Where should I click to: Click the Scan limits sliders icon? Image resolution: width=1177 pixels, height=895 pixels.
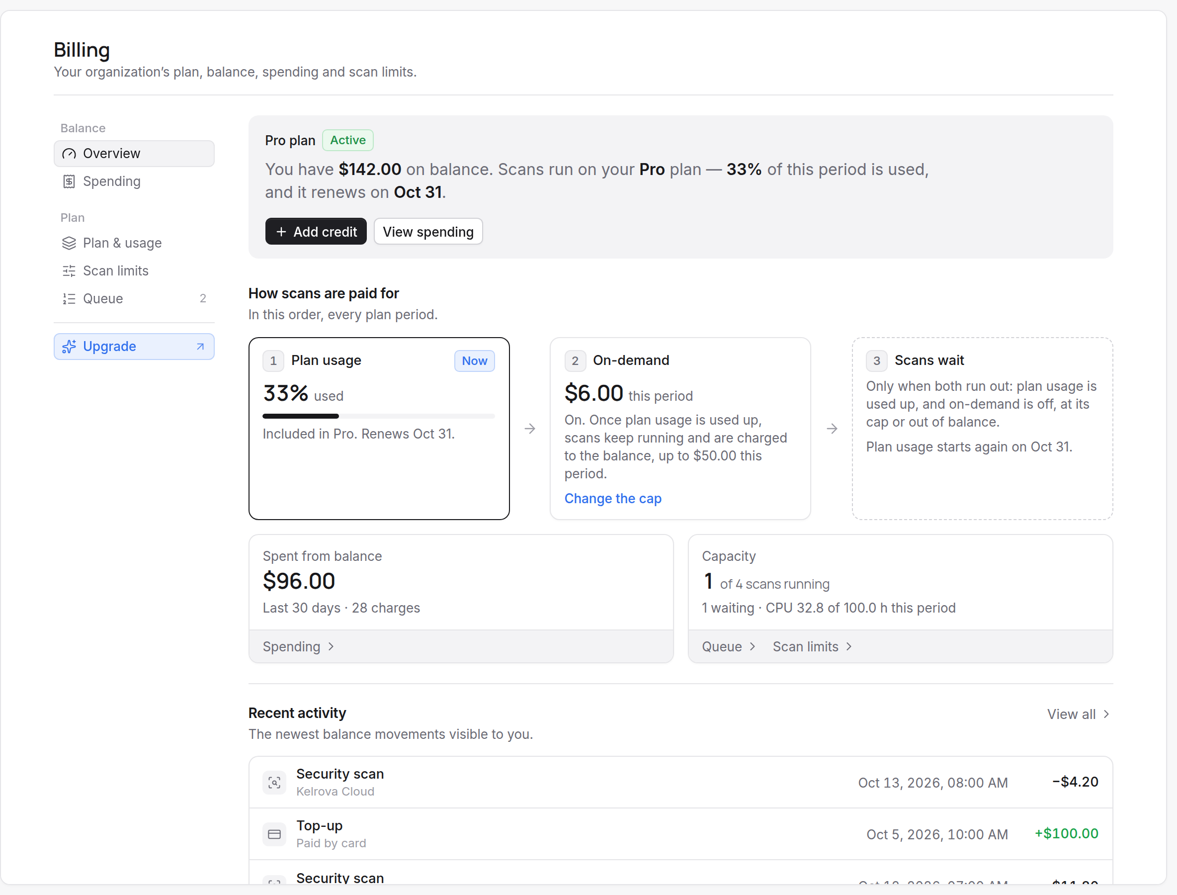tap(69, 270)
